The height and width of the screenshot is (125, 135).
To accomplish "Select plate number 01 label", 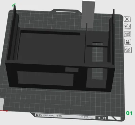I will point(129,113).
